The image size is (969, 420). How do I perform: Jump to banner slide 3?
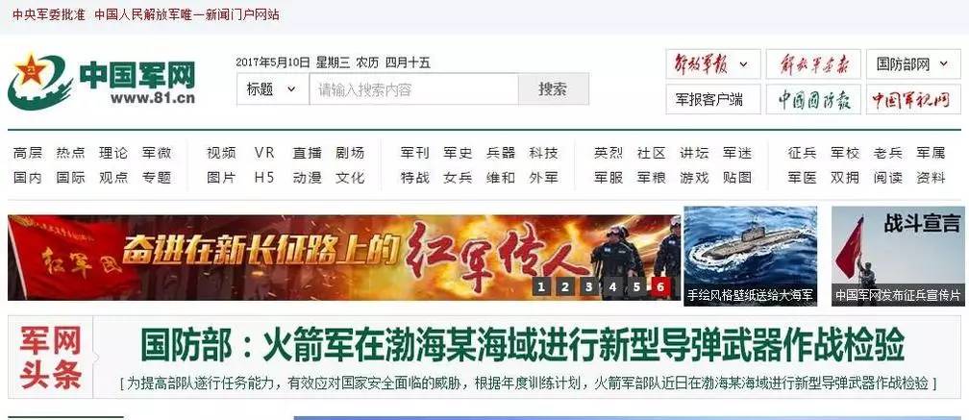(x=589, y=286)
